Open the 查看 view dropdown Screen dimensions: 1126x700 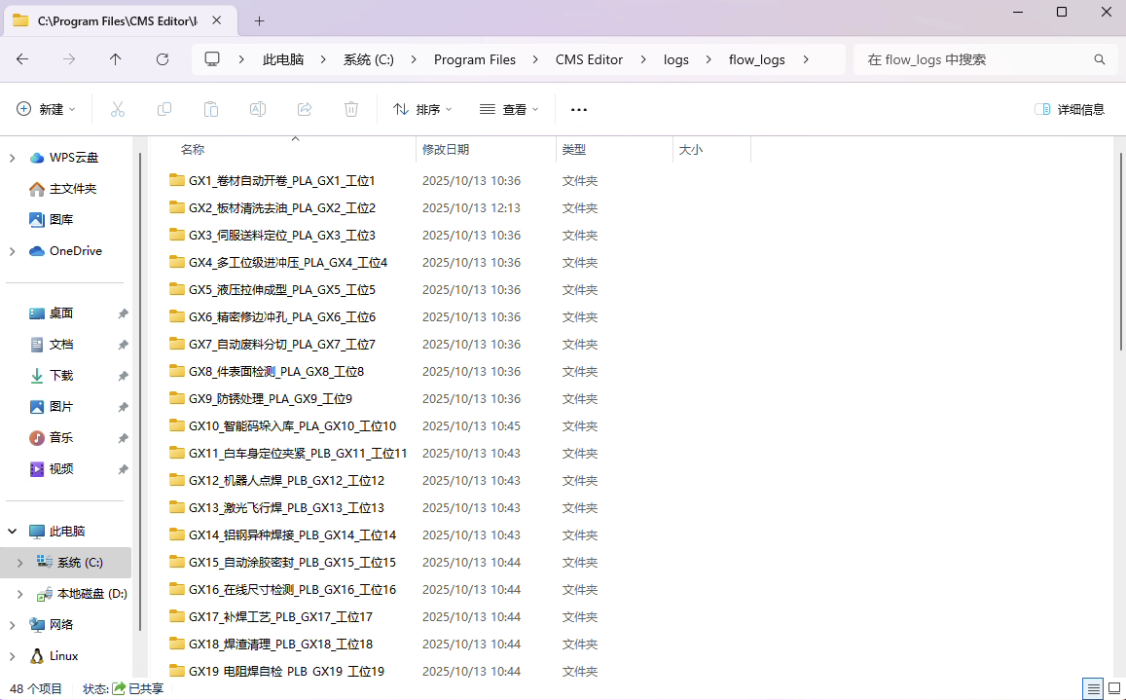[509, 109]
